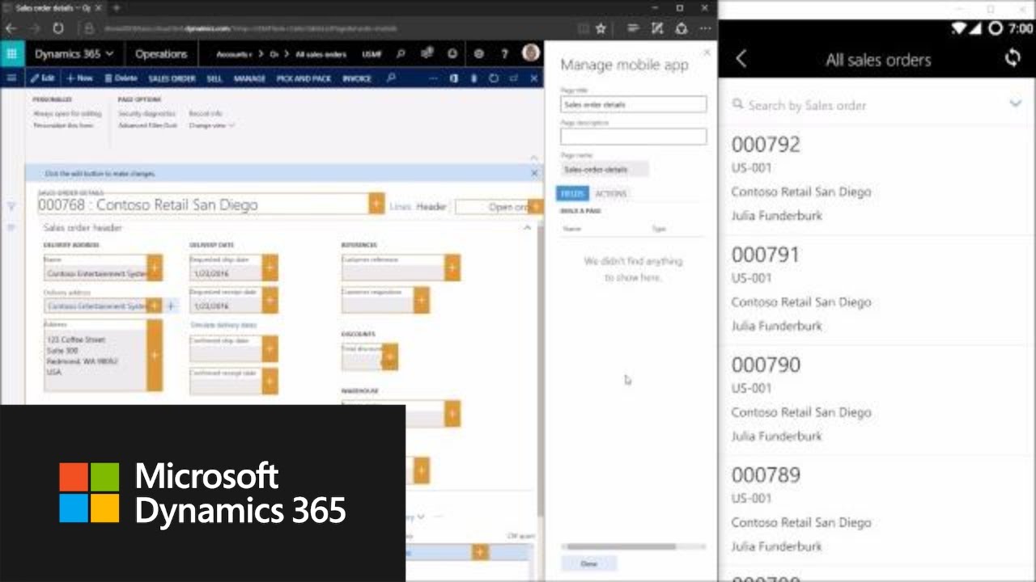Open the Office integration icon in action bar
Image resolution: width=1036 pixels, height=582 pixels.
click(x=454, y=78)
